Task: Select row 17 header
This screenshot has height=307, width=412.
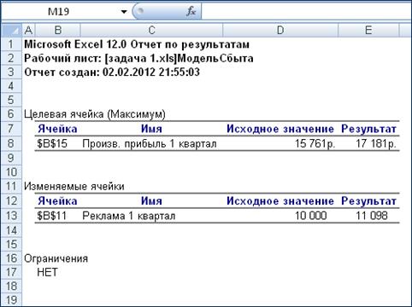Action: tap(11, 272)
